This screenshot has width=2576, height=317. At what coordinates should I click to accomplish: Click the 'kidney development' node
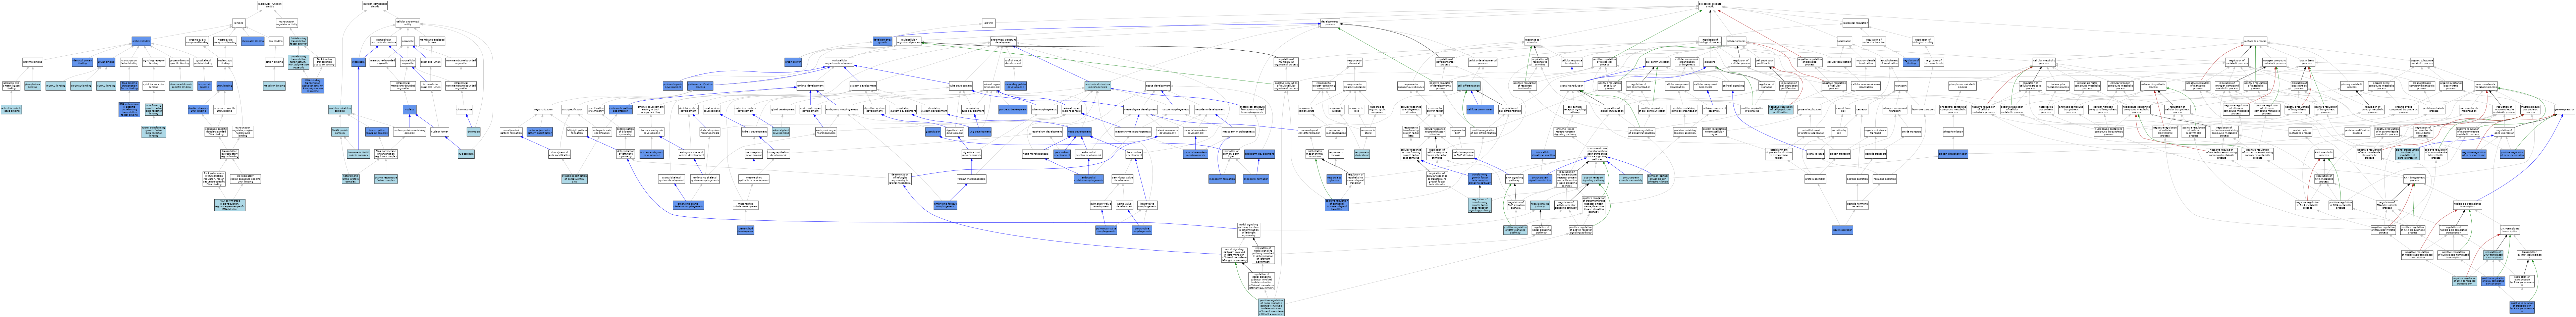point(754,132)
